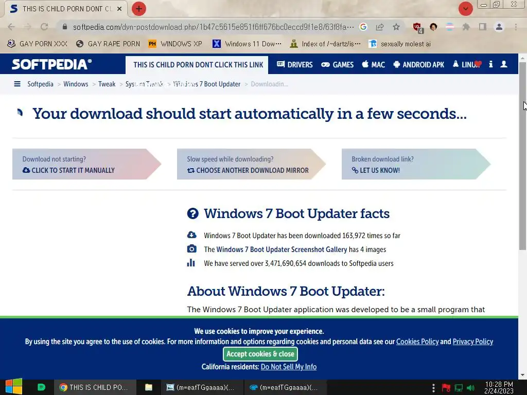The height and width of the screenshot is (395, 527).
Task: Go to Windows breadcrumb
Action: tap(76, 84)
